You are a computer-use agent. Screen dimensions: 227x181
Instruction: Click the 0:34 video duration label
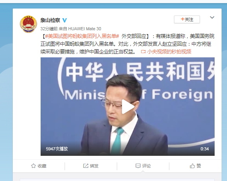pyautogui.click(x=205, y=149)
